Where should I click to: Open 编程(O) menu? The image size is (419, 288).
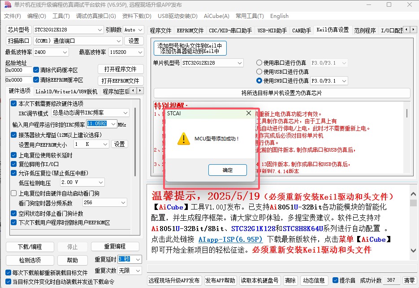(37, 16)
